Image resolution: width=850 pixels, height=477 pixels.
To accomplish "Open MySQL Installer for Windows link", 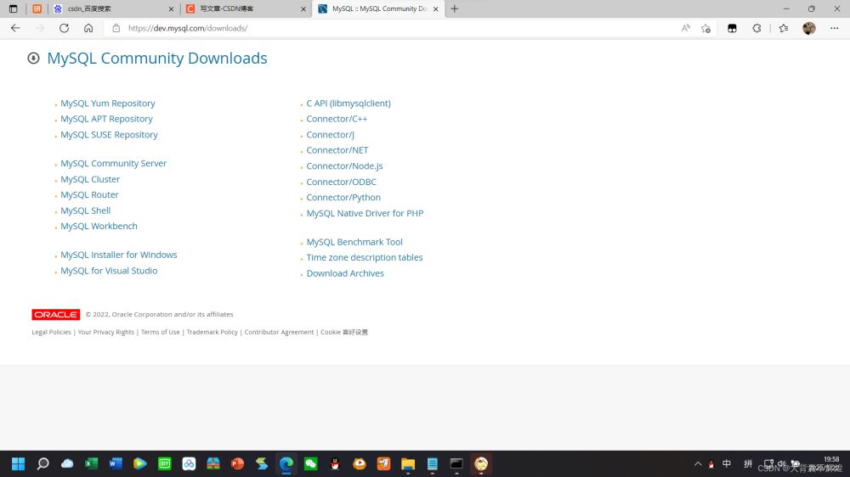I will click(118, 255).
